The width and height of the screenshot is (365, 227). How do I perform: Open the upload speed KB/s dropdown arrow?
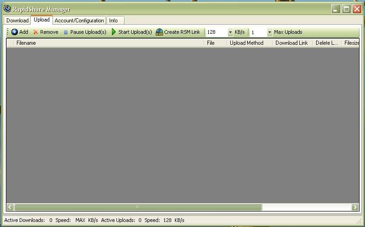230,32
